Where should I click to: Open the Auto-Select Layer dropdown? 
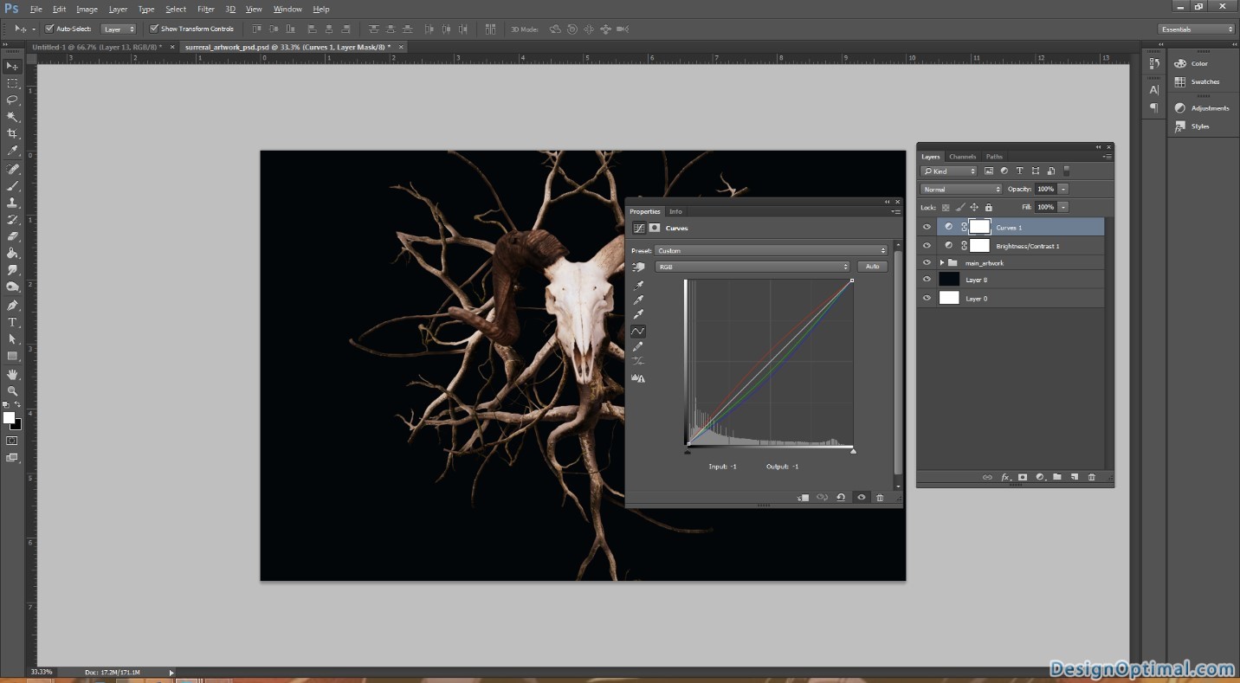(x=119, y=29)
